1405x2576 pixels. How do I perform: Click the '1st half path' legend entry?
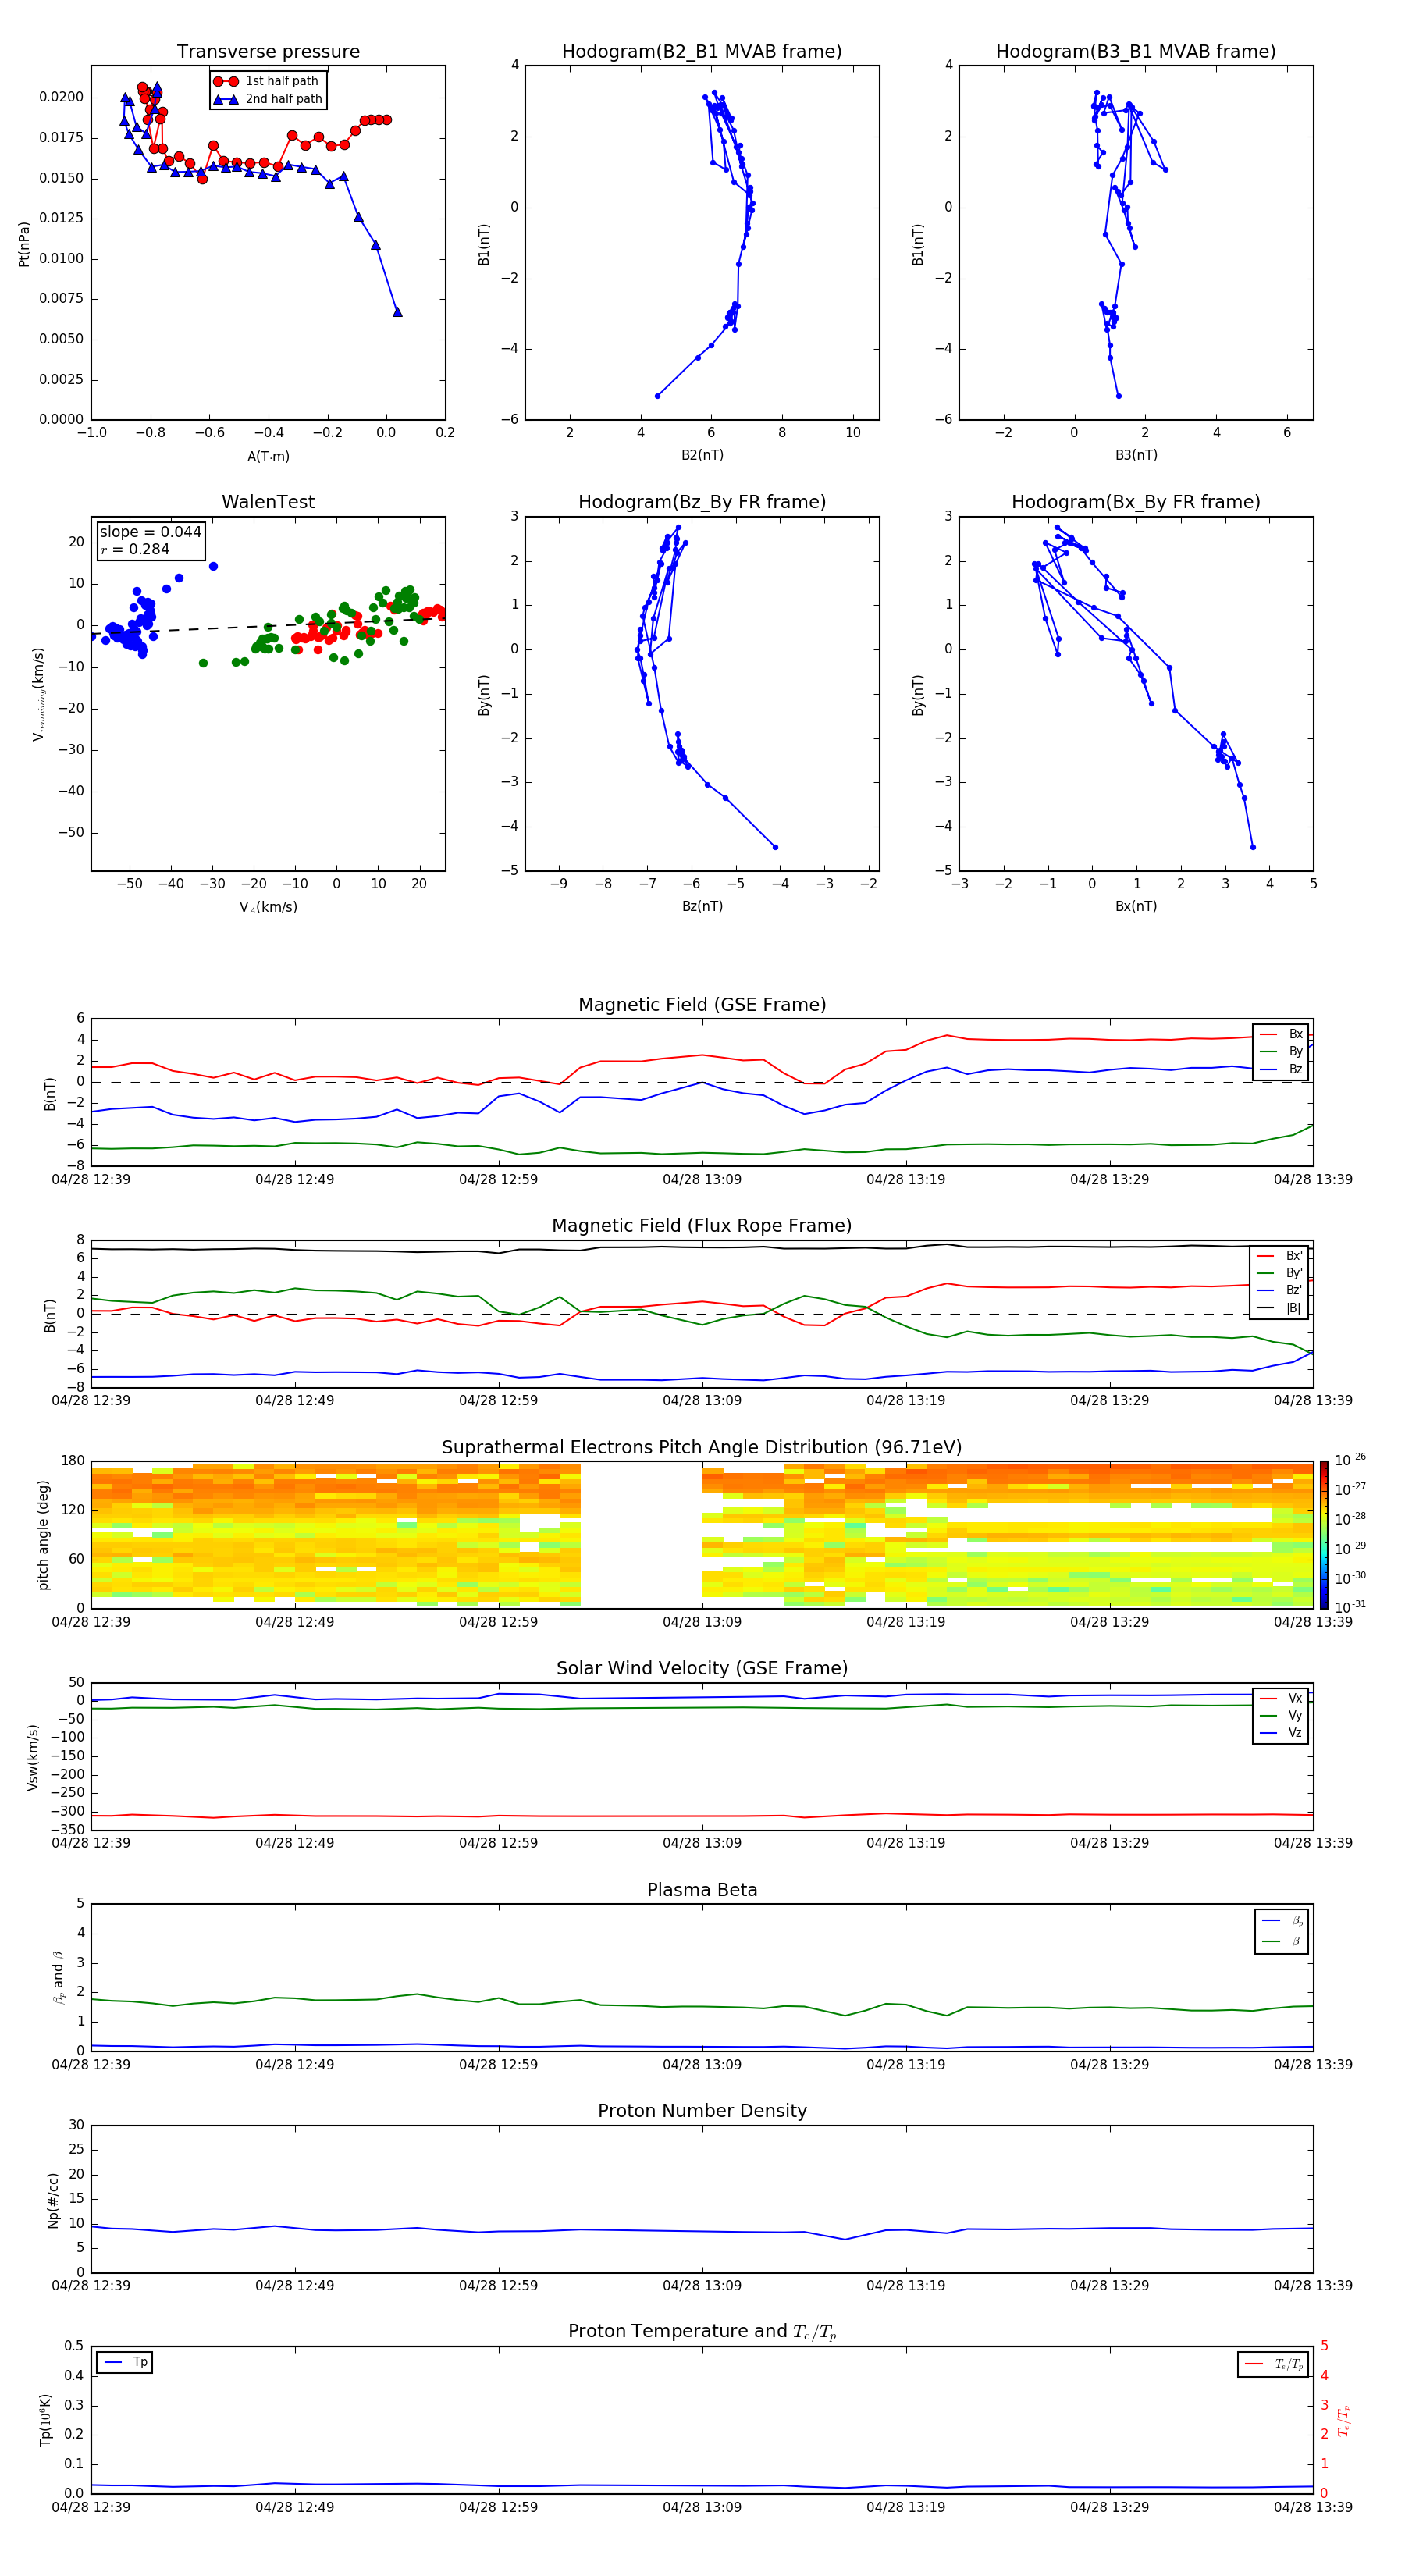pyautogui.click(x=268, y=81)
